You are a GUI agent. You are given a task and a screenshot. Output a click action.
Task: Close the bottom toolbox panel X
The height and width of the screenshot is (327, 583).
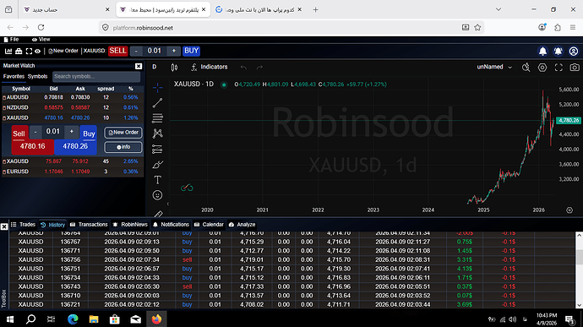pos(4,226)
